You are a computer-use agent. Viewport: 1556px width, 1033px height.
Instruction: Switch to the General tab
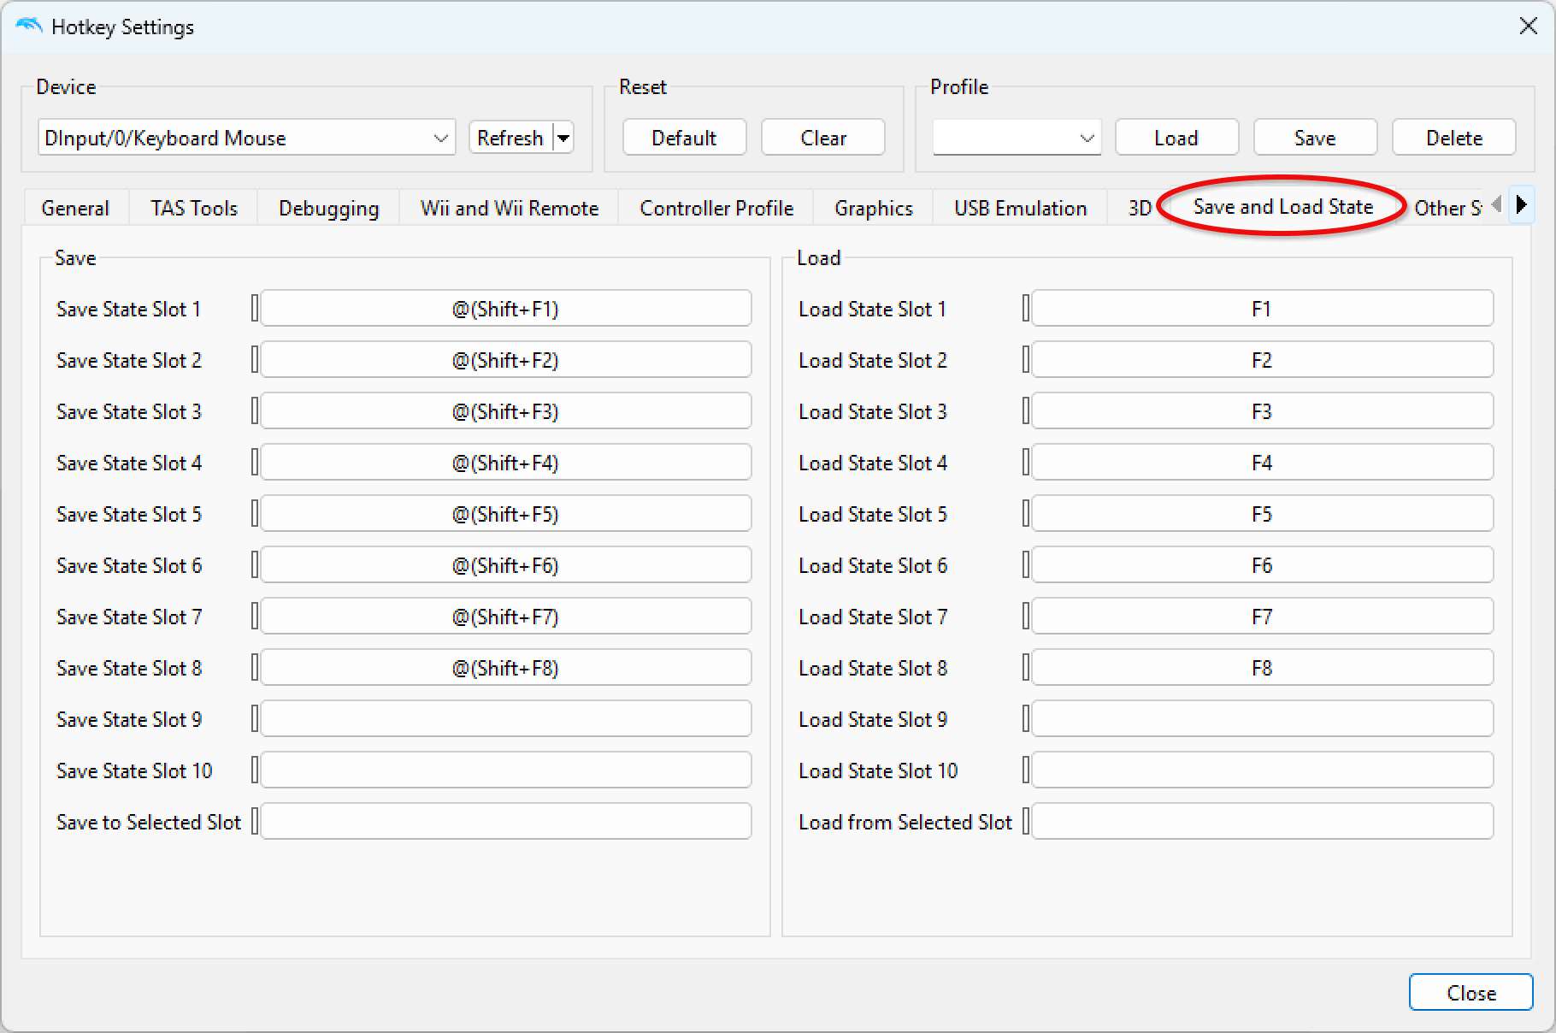point(75,208)
